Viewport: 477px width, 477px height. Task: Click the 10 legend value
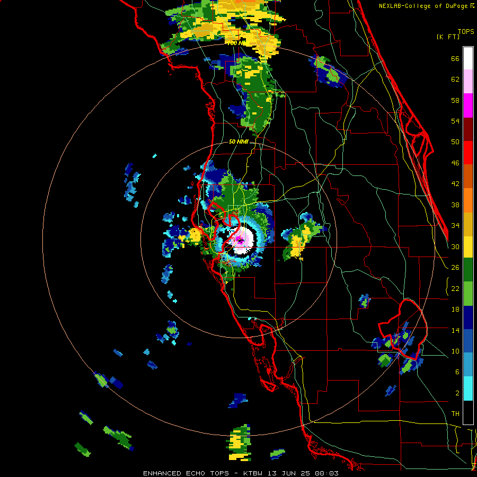[x=455, y=351]
